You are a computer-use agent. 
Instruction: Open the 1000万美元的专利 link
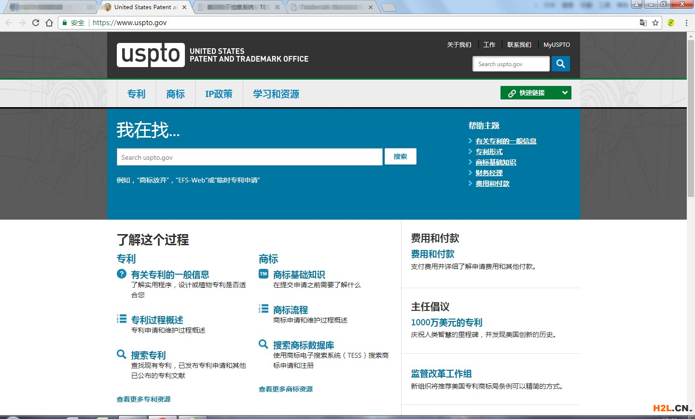coord(446,322)
